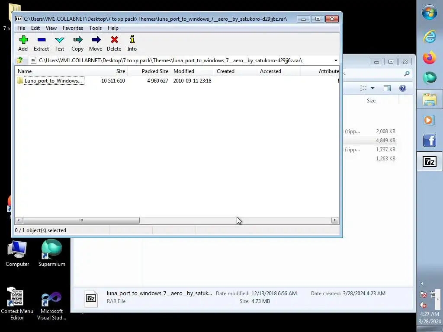Toggle the preview pane in Explorer

[x=387, y=88]
